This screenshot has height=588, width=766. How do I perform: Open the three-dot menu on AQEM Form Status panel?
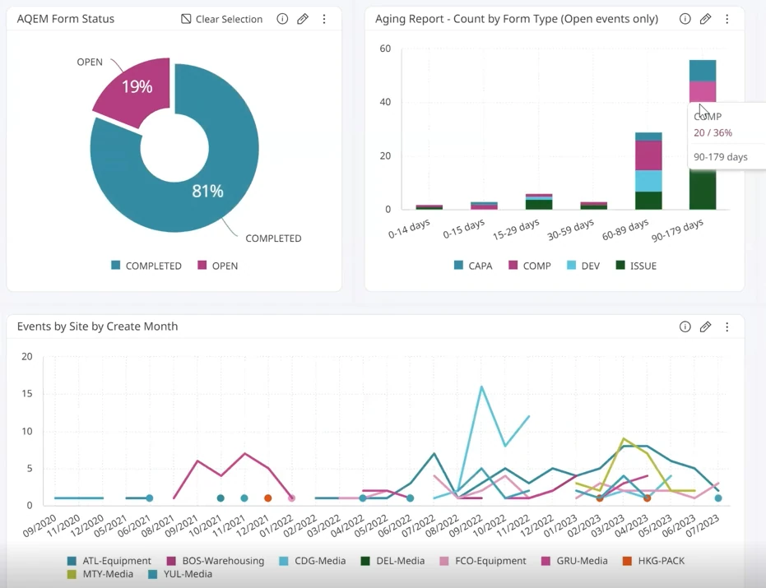coord(324,18)
